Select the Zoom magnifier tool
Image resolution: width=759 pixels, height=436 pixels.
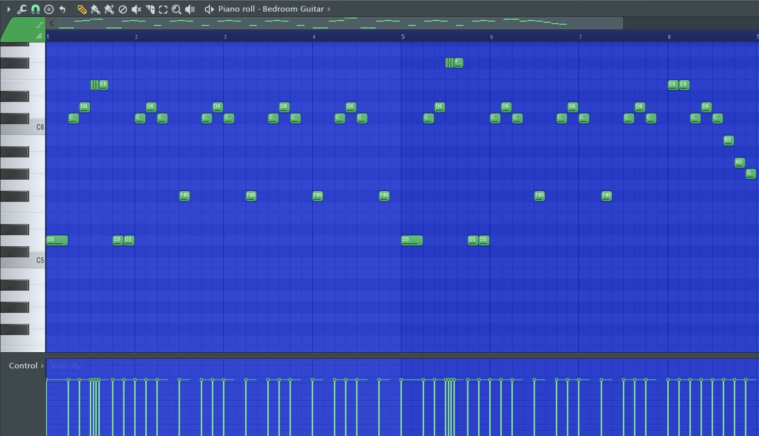[177, 9]
